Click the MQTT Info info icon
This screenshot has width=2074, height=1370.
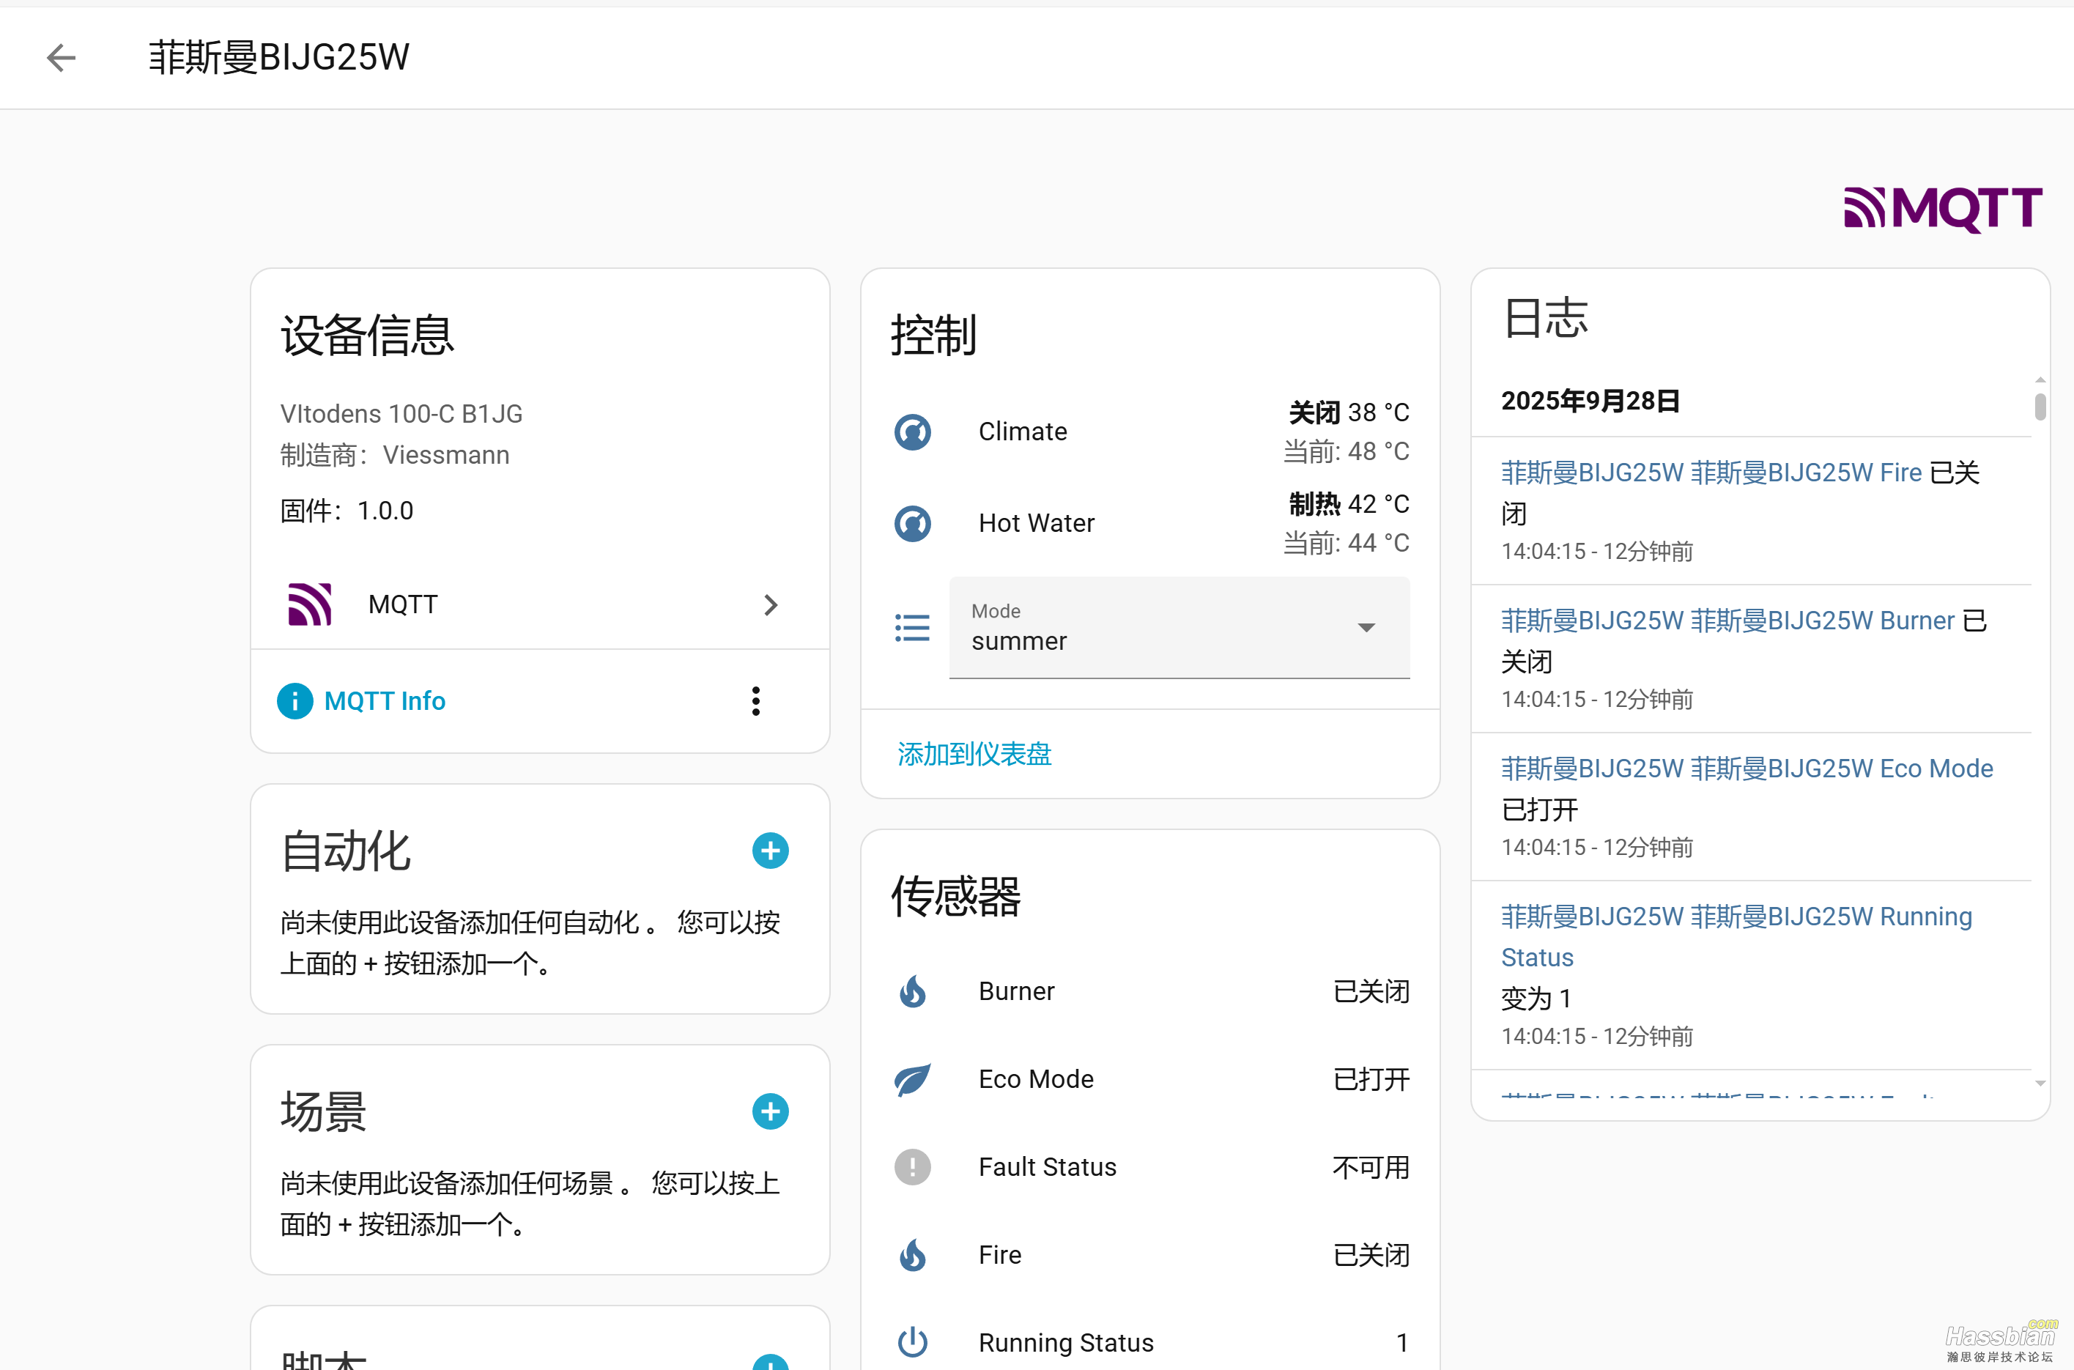(295, 700)
